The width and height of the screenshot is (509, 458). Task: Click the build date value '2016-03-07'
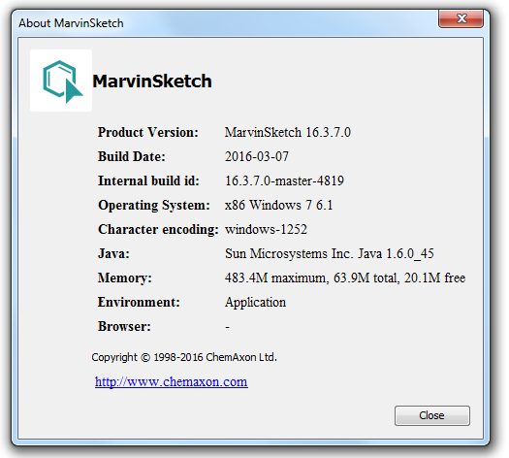tap(257, 157)
